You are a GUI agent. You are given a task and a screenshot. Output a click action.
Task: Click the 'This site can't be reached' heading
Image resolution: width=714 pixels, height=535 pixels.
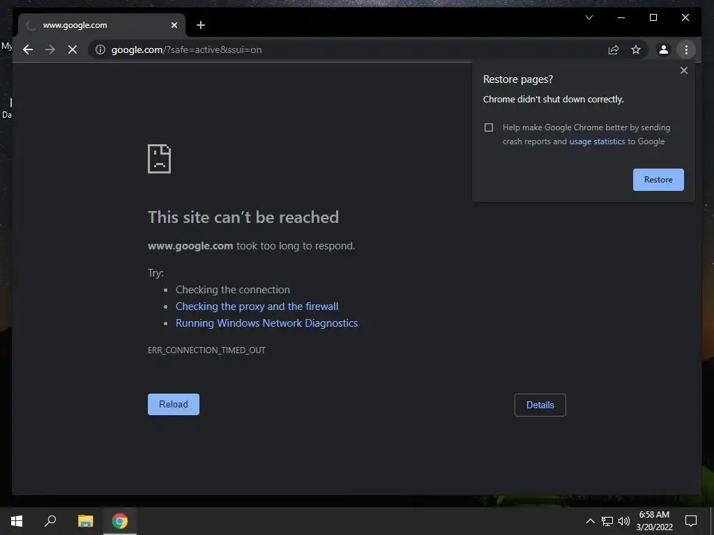tap(243, 217)
